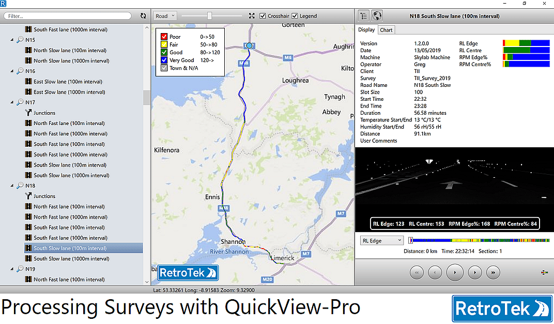The image size is (554, 324).
Task: Click the N16 magnifier road icon
Action: (20, 71)
